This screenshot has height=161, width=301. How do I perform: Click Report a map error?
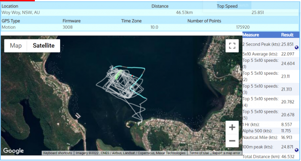tap(226, 153)
